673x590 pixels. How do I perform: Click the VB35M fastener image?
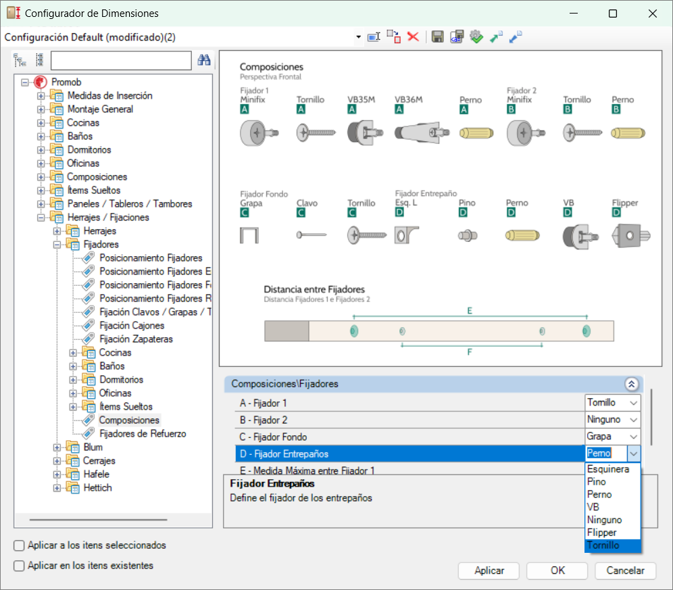tap(365, 132)
